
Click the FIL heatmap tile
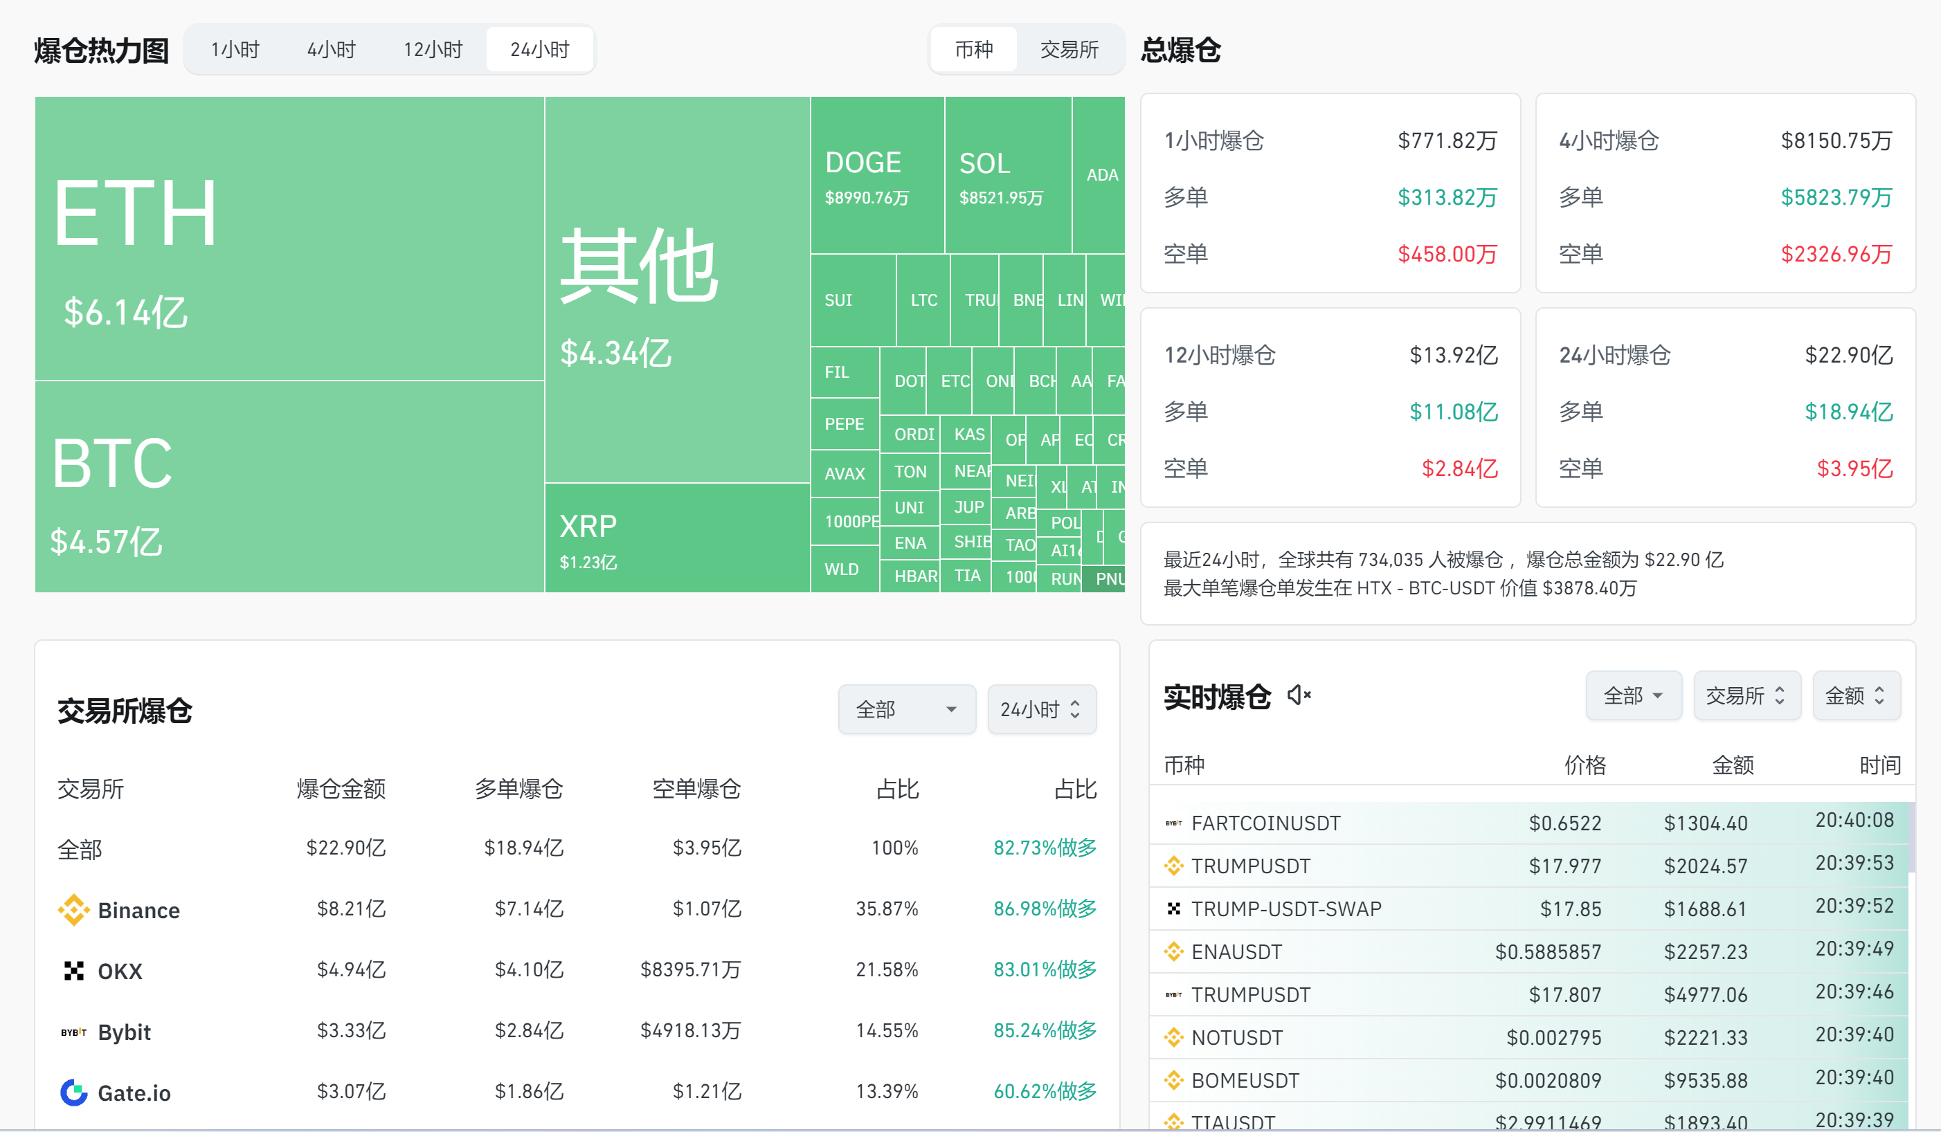click(x=845, y=372)
